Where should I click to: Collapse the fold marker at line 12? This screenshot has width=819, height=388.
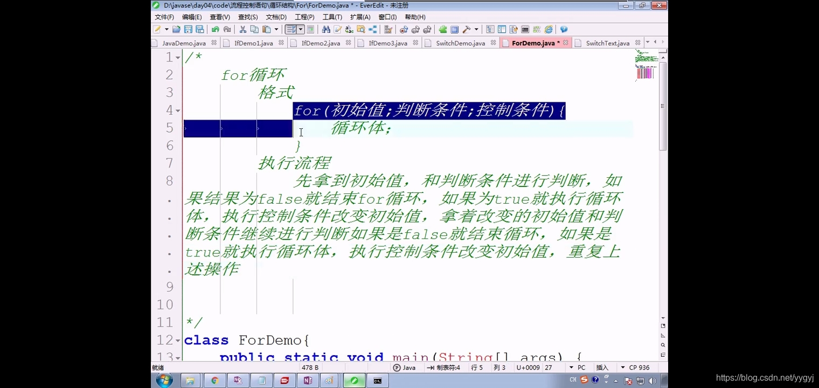click(178, 341)
